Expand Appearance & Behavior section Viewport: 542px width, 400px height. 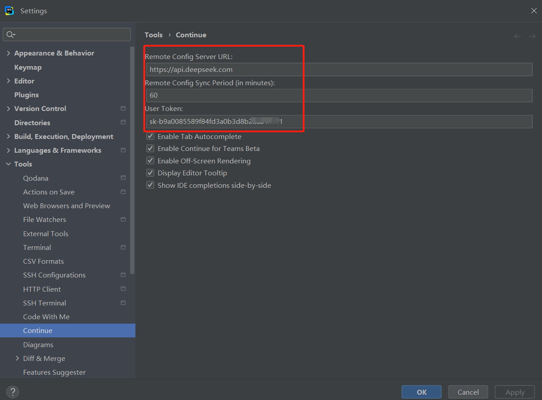[8, 53]
